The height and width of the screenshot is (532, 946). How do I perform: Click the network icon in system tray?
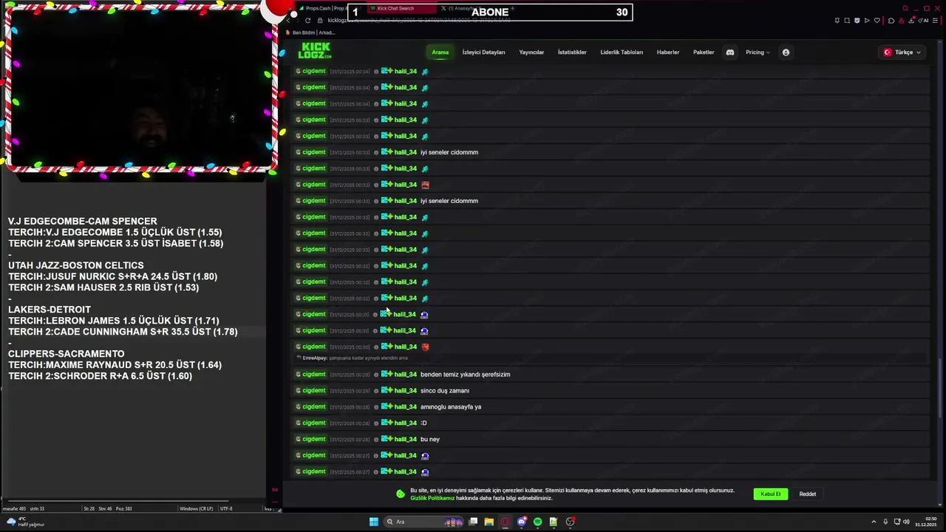tap(896, 522)
